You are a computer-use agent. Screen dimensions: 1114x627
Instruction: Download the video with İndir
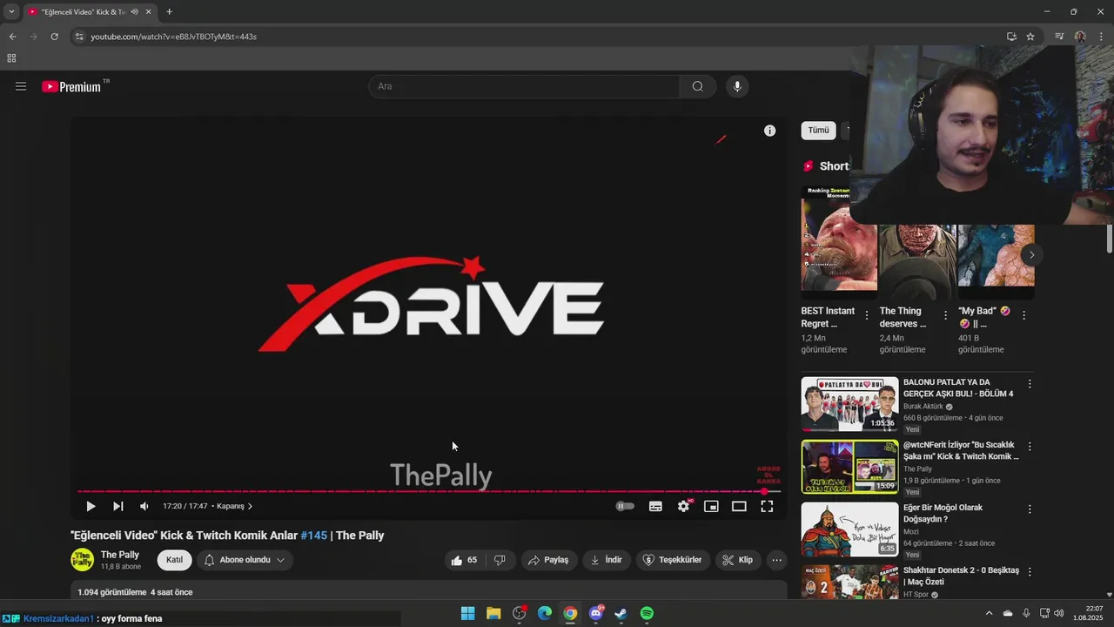coord(606,560)
